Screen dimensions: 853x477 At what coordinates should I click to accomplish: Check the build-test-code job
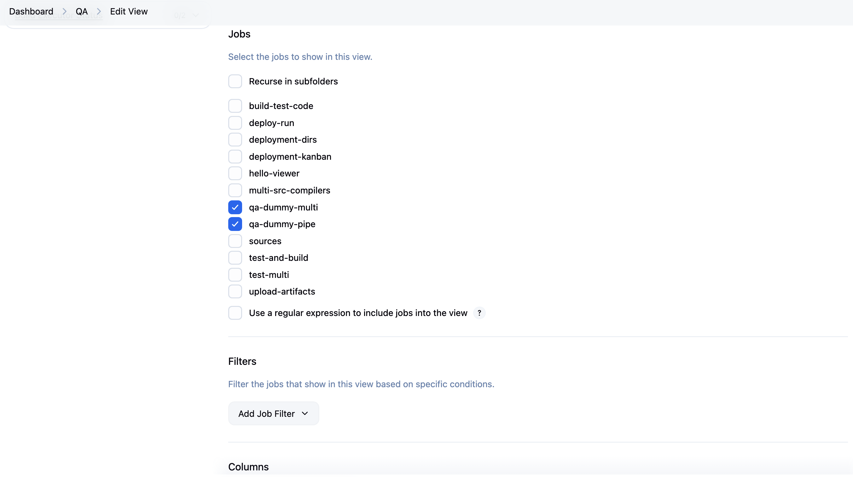point(235,106)
